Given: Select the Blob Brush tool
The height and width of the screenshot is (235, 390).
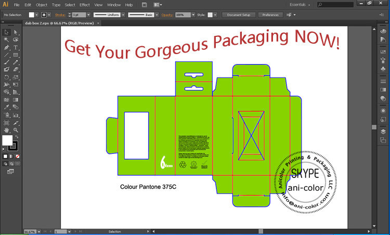Looking at the screenshot, I should (x=6, y=70).
